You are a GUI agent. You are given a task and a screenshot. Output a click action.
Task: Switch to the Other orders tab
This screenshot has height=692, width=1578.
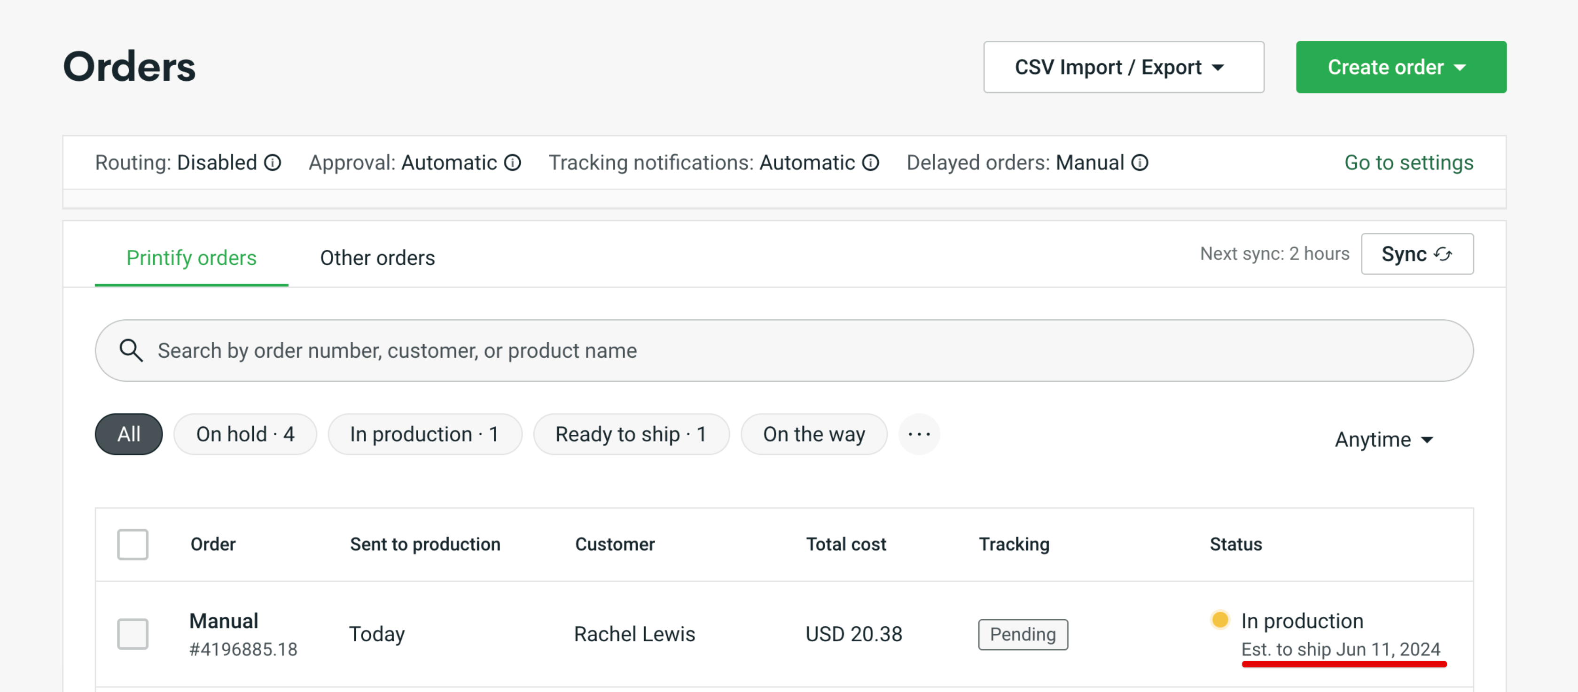(x=377, y=258)
